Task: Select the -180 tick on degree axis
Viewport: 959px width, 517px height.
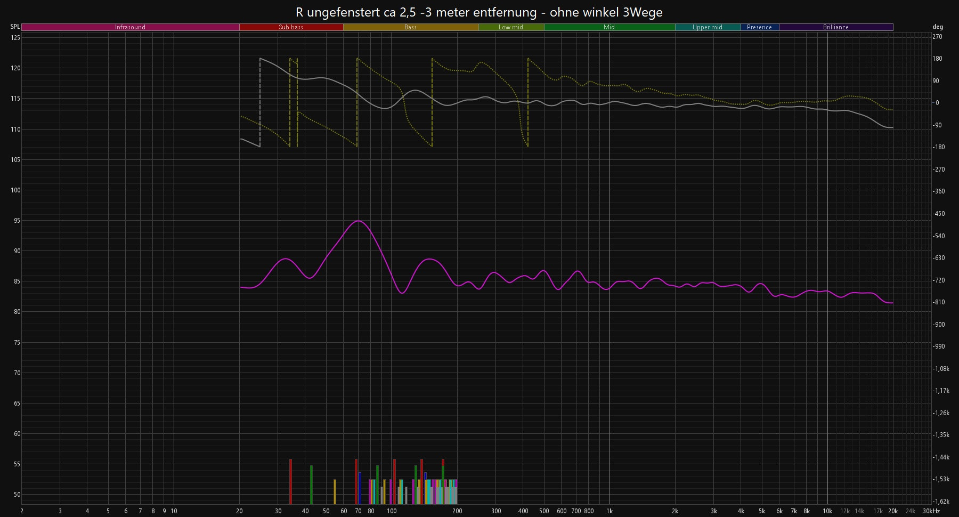Action: [938, 147]
